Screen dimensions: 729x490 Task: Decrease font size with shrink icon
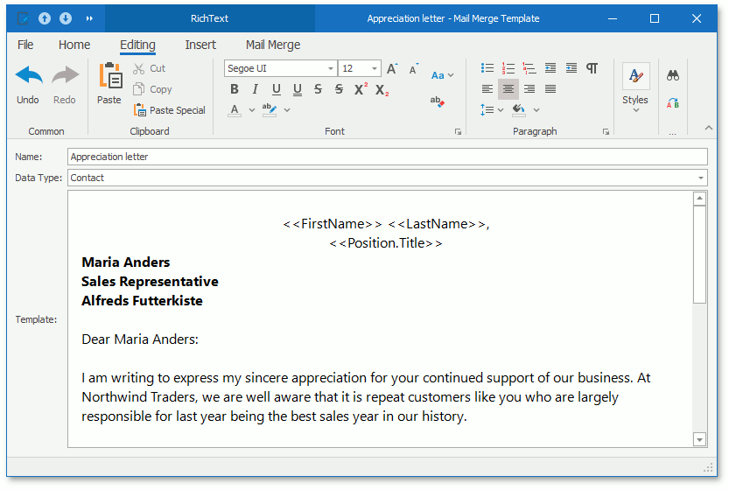[x=413, y=69]
